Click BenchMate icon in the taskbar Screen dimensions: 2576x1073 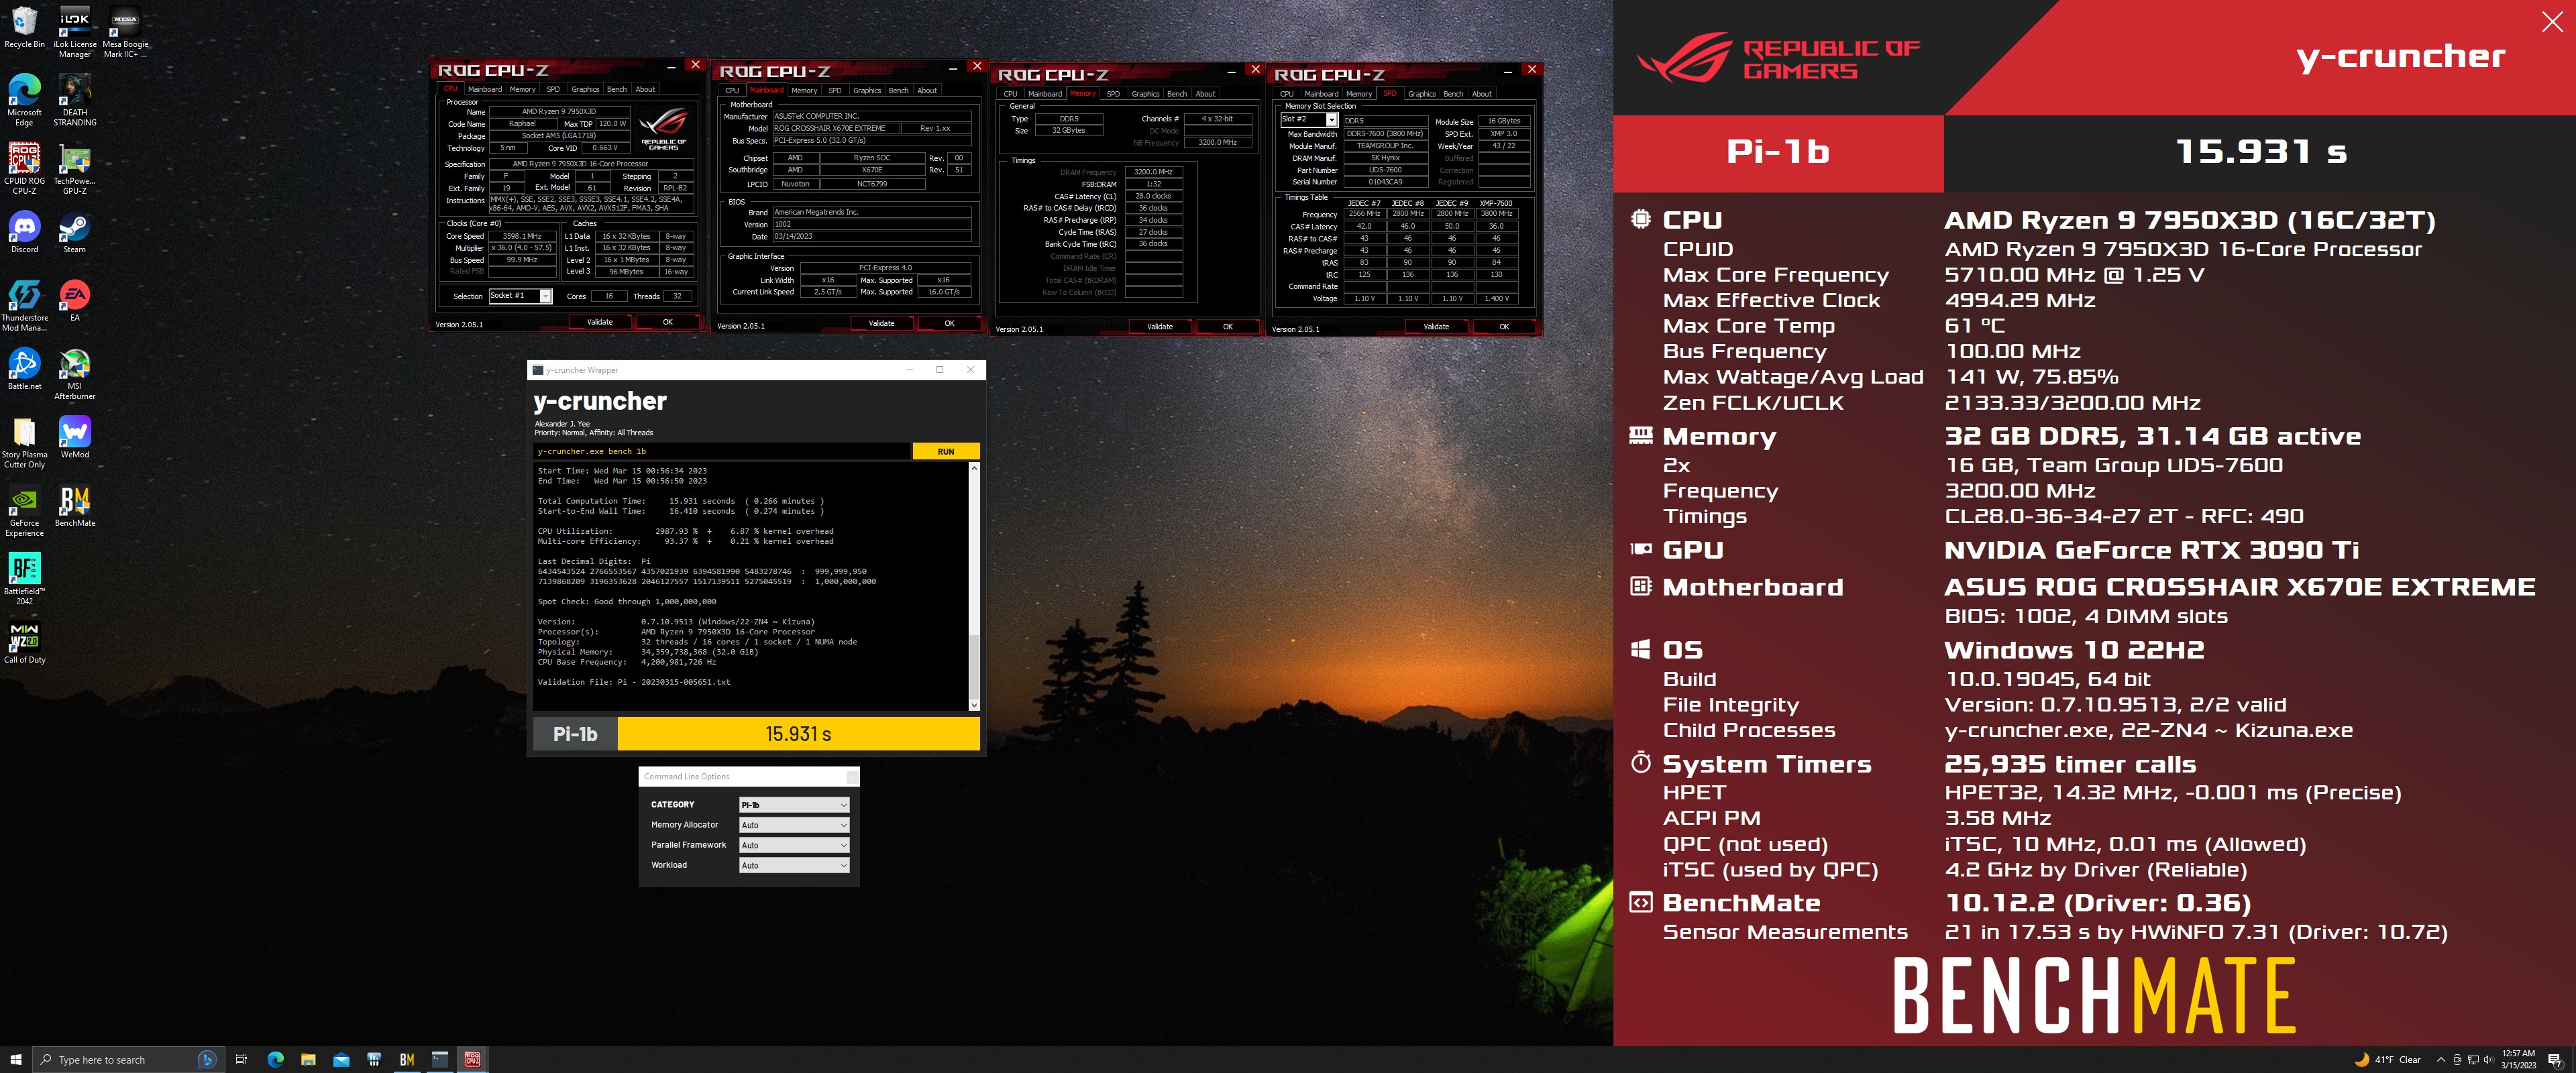406,1059
